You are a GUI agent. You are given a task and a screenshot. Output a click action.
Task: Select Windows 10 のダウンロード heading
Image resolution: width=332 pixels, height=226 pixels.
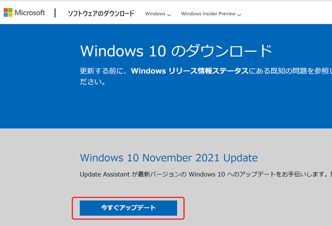pos(176,51)
